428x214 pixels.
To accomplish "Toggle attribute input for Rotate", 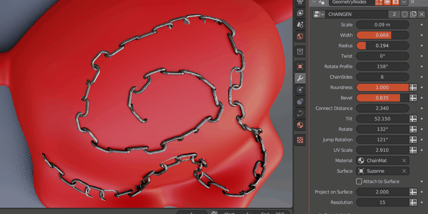I will 413,129.
